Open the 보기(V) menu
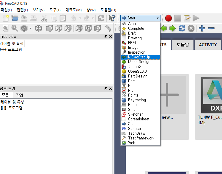The height and width of the screenshot is (174, 222). pos(39,10)
